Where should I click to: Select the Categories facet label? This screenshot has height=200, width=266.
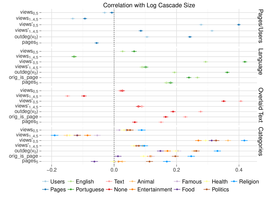[261, 142]
